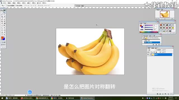Select the Brush tool
Viewport: 179px width, 100px height.
click(x=4, y=19)
